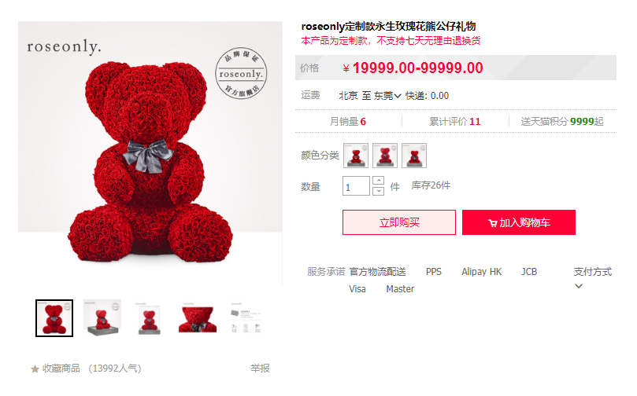Viewport: 637px width, 396px height.
Task: Select the second color option swatch
Action: 385,156
